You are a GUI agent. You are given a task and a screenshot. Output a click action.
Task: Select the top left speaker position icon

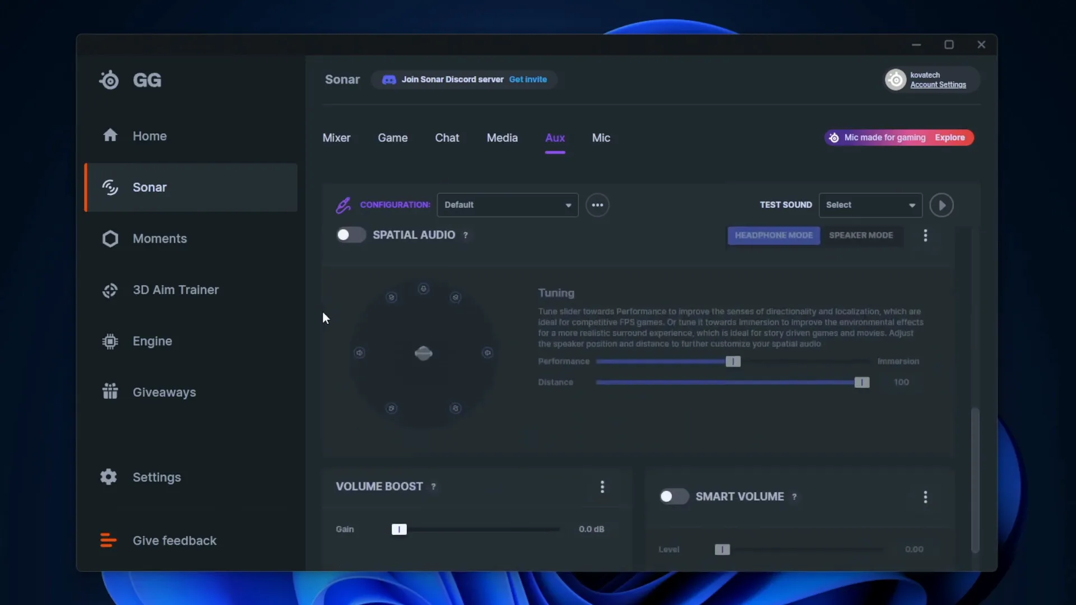(392, 297)
